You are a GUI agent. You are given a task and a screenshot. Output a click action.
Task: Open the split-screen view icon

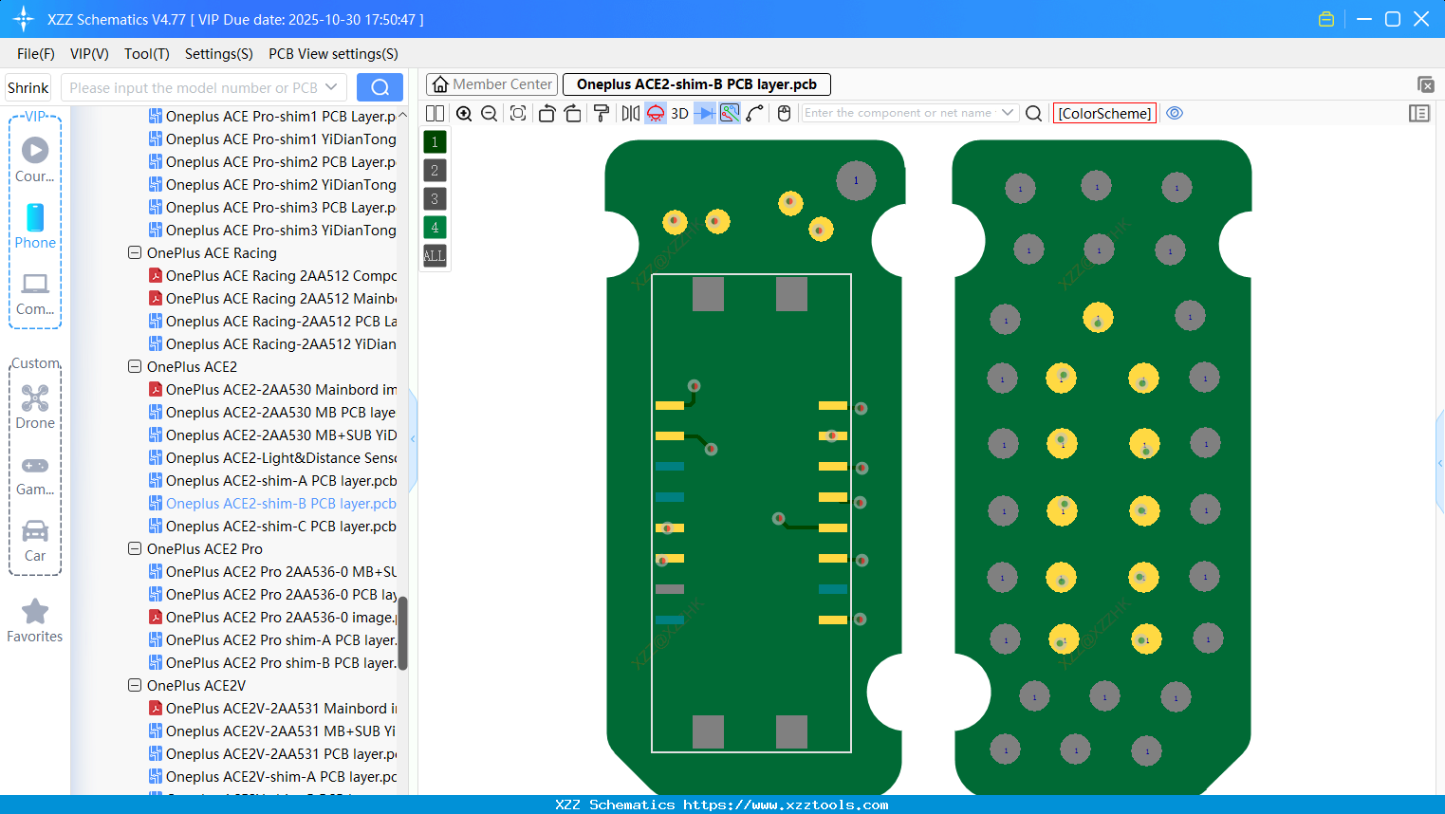point(436,113)
